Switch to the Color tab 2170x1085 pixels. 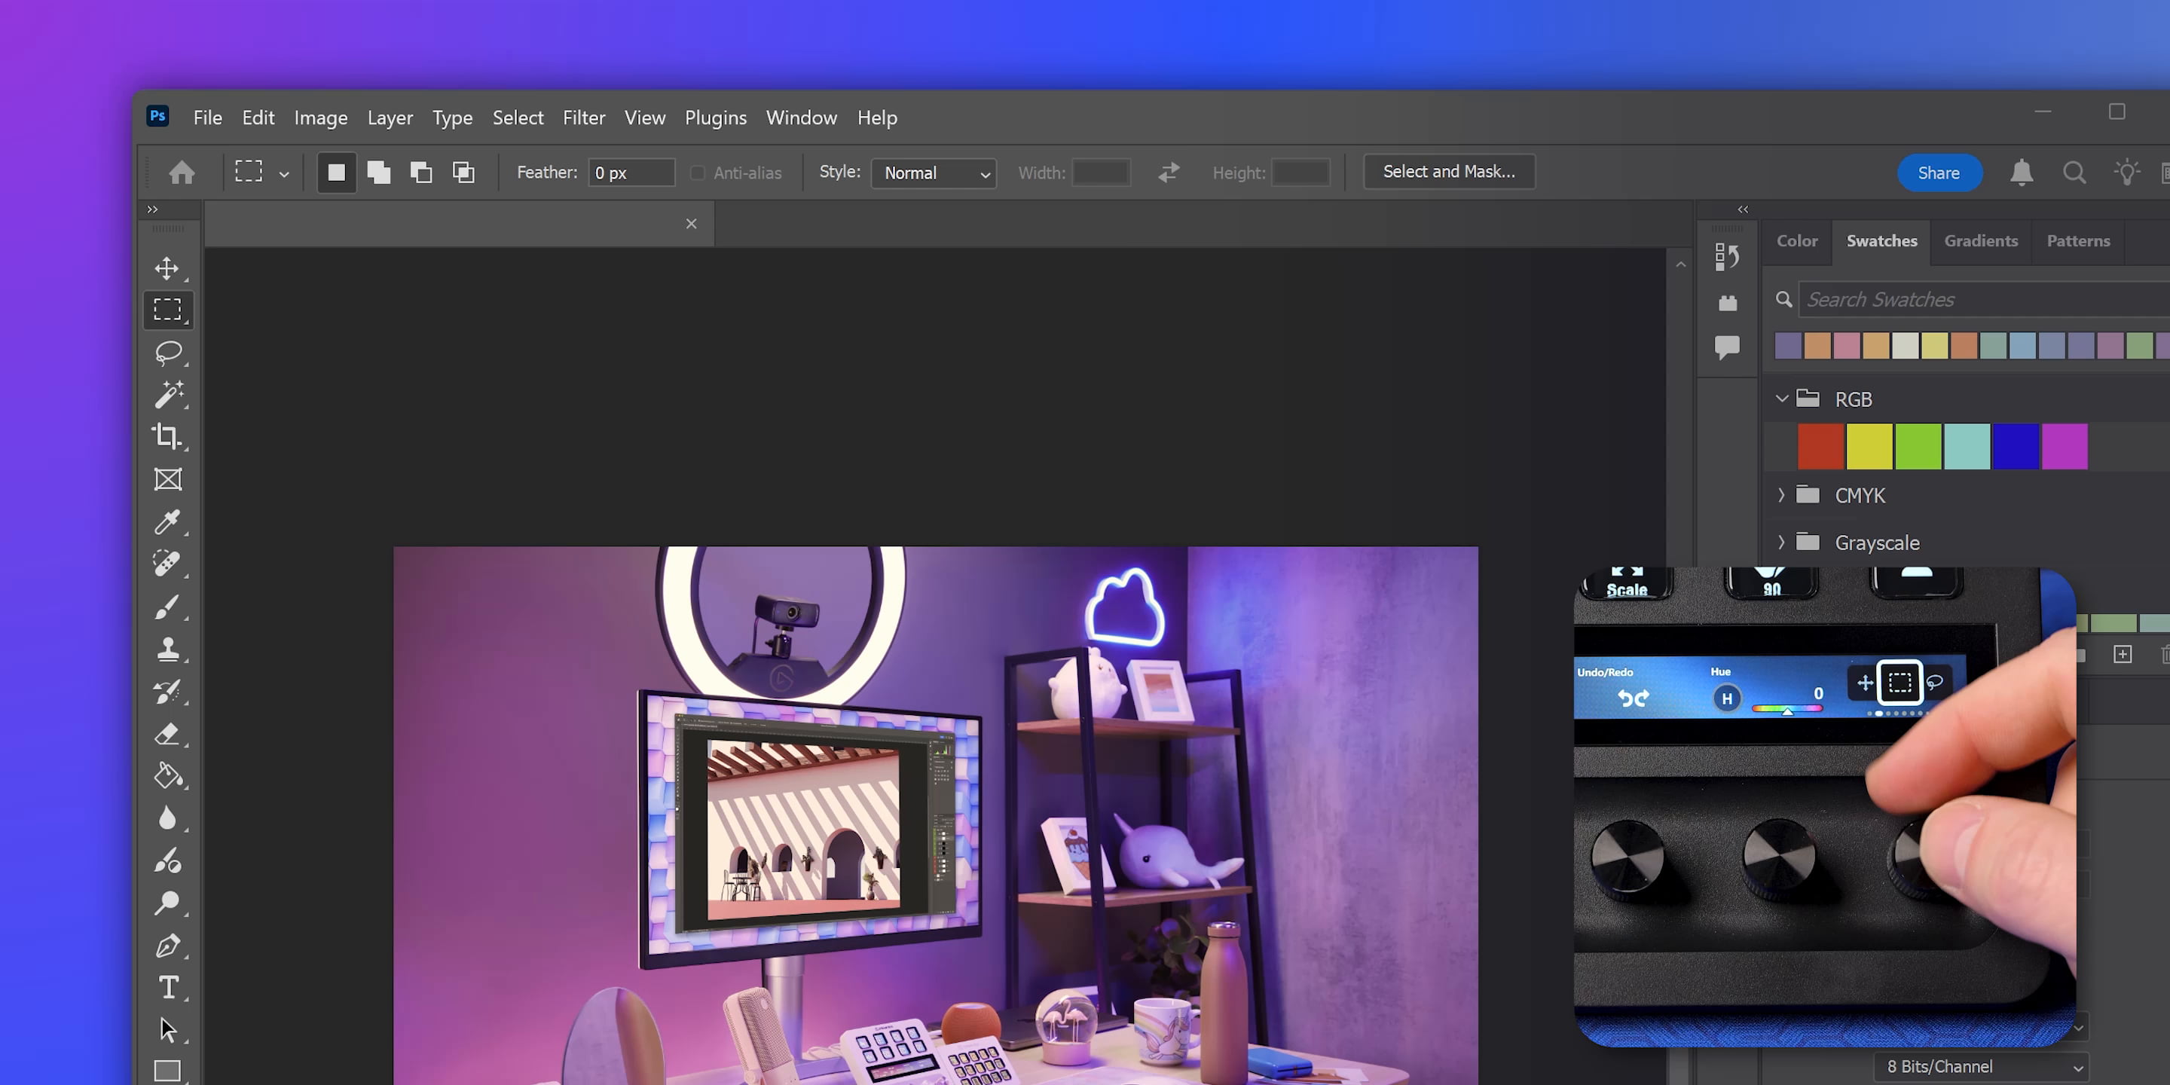[1797, 241]
